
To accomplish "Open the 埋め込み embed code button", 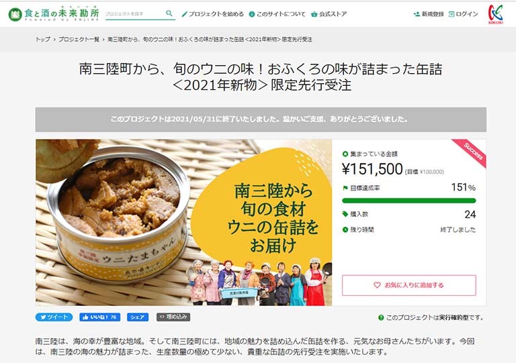I will 173,317.
